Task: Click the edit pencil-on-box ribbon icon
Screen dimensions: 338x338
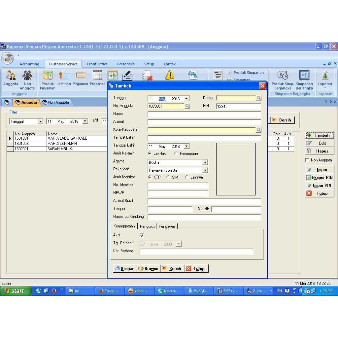Action: 127,76
